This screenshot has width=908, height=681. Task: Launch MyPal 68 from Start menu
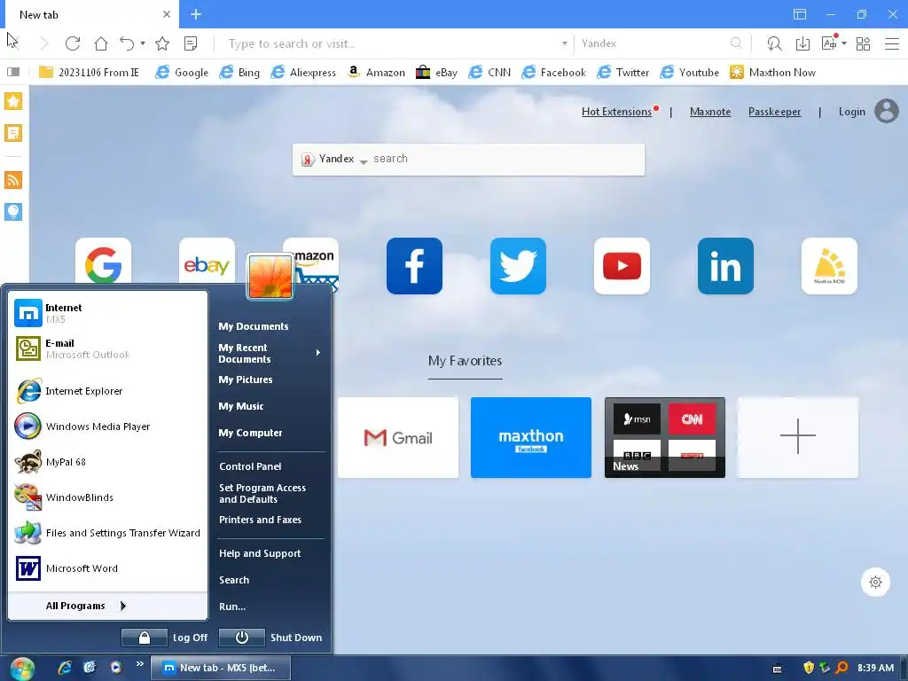(x=107, y=462)
